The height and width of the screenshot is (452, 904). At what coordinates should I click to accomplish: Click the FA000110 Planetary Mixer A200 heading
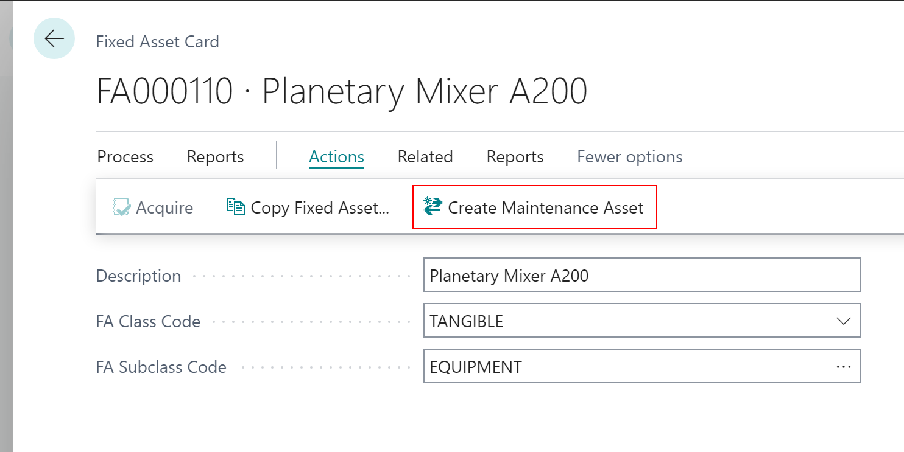(342, 92)
